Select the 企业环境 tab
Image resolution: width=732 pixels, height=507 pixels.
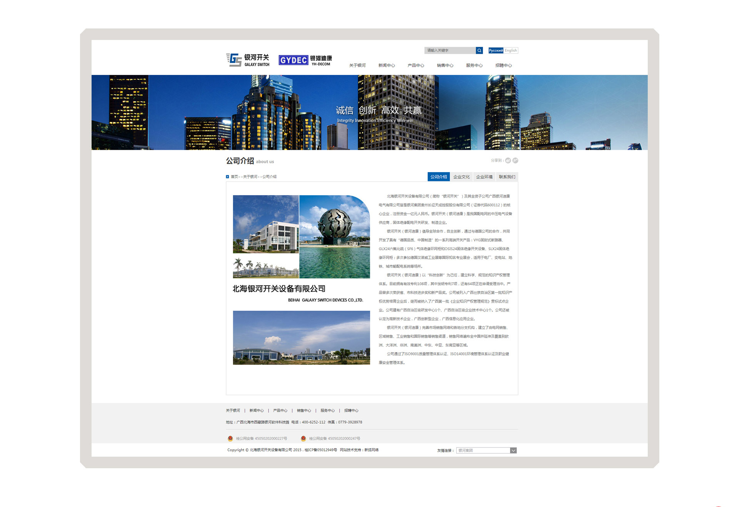pos(484,177)
